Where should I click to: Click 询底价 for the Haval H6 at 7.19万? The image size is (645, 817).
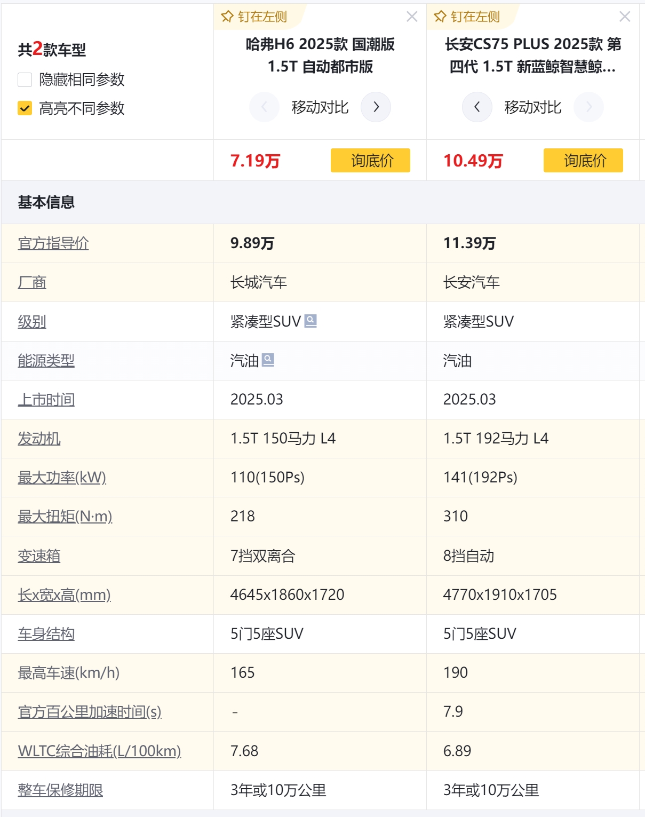[370, 160]
